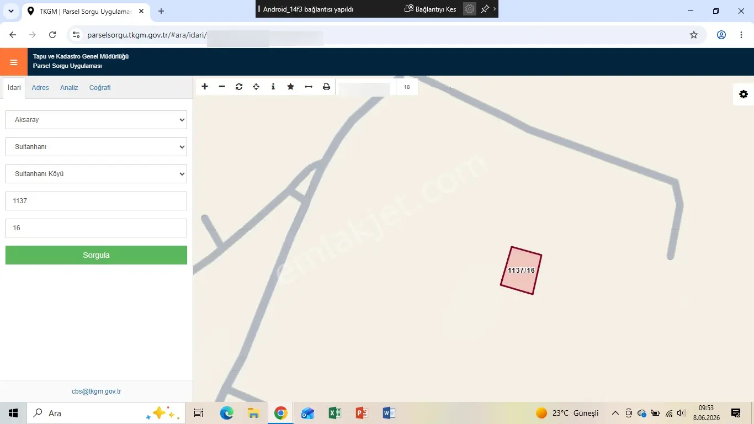Click the zoom level box showing 18
Viewport: 754px width, 424px height.
tap(407, 87)
